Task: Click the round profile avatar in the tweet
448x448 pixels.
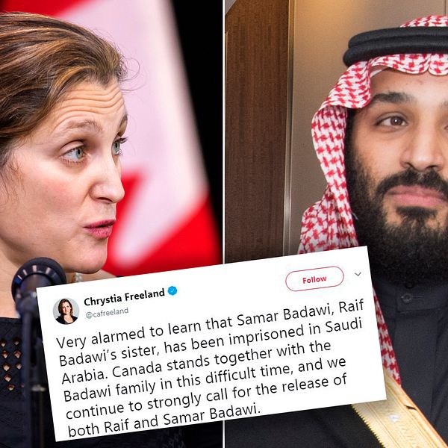Action: pos(66,311)
